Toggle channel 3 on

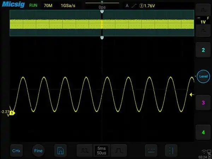click(x=203, y=103)
